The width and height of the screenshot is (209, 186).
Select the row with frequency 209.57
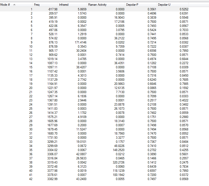click(x=94, y=13)
